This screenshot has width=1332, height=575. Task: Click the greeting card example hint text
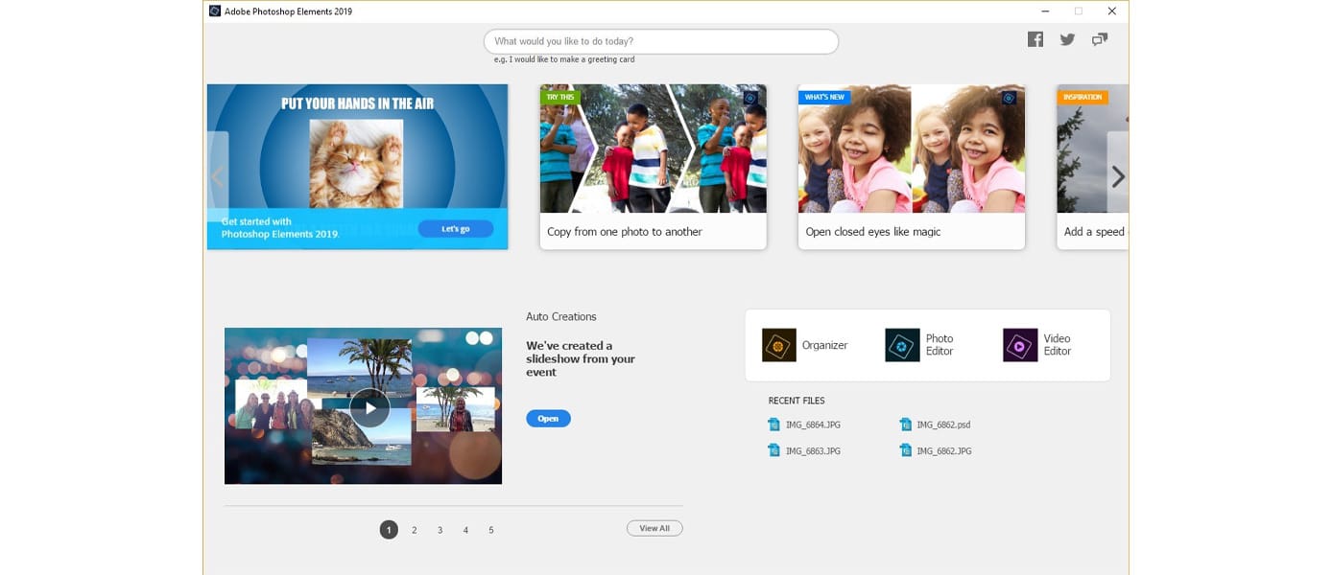pos(564,59)
